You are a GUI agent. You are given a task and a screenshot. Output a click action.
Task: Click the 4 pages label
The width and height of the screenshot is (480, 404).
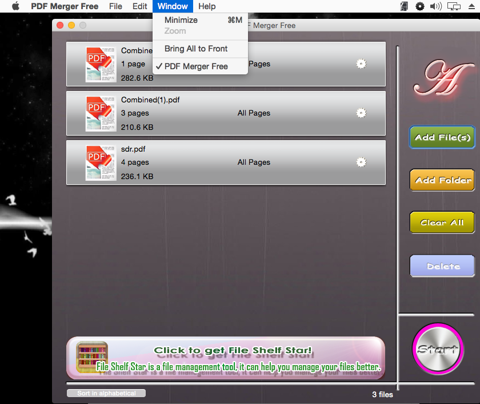pos(135,162)
